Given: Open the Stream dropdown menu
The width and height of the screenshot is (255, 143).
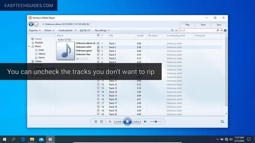Looking at the screenshot, I should click(x=49, y=30).
